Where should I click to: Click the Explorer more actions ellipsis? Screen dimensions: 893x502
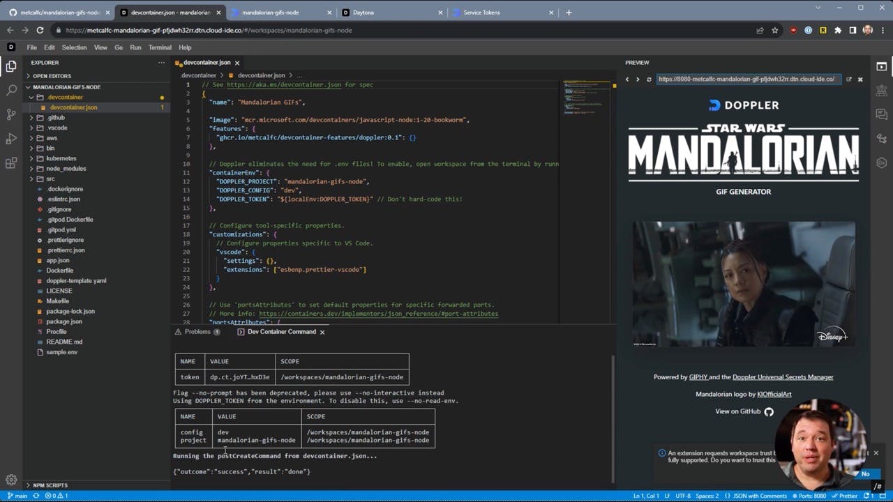(x=161, y=63)
